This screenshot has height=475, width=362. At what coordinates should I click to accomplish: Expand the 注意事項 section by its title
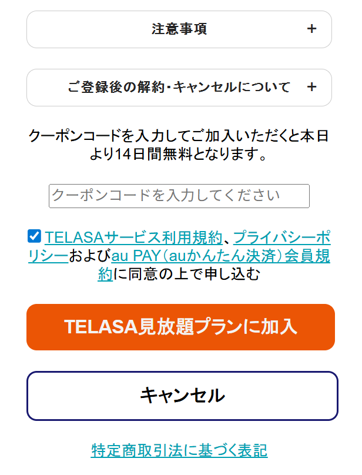pyautogui.click(x=179, y=29)
